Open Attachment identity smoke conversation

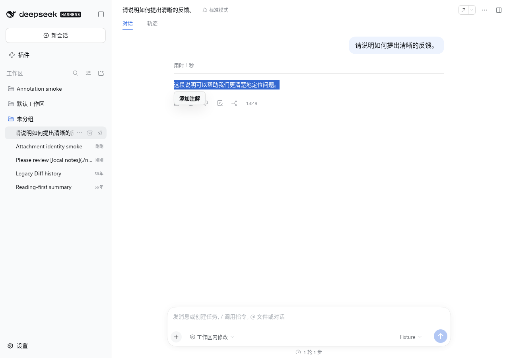[x=56, y=146]
